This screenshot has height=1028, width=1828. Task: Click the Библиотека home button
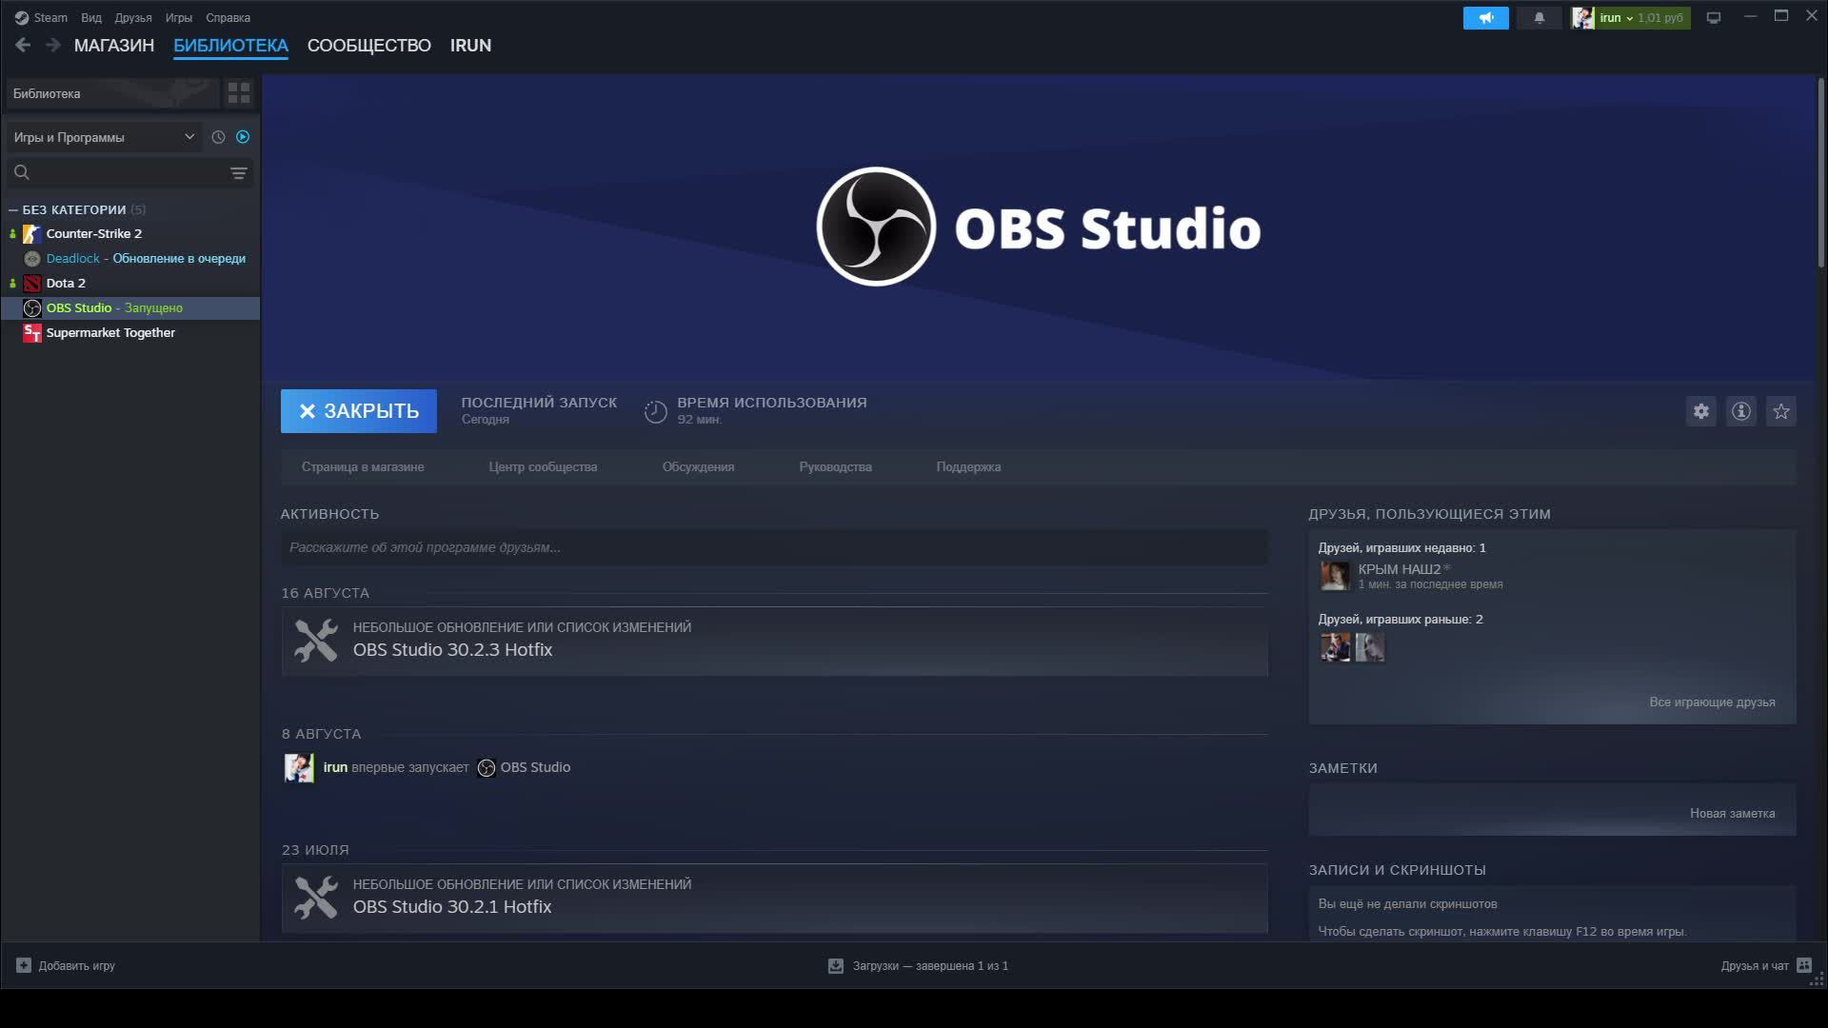pos(112,93)
